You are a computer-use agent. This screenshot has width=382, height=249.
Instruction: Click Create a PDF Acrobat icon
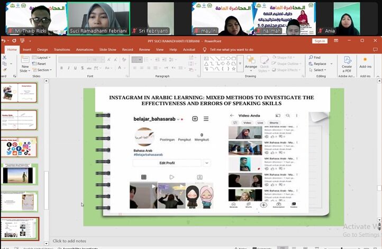click(347, 64)
